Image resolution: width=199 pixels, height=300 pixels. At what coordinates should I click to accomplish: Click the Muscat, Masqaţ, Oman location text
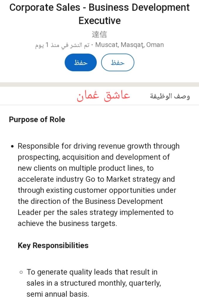(130, 45)
